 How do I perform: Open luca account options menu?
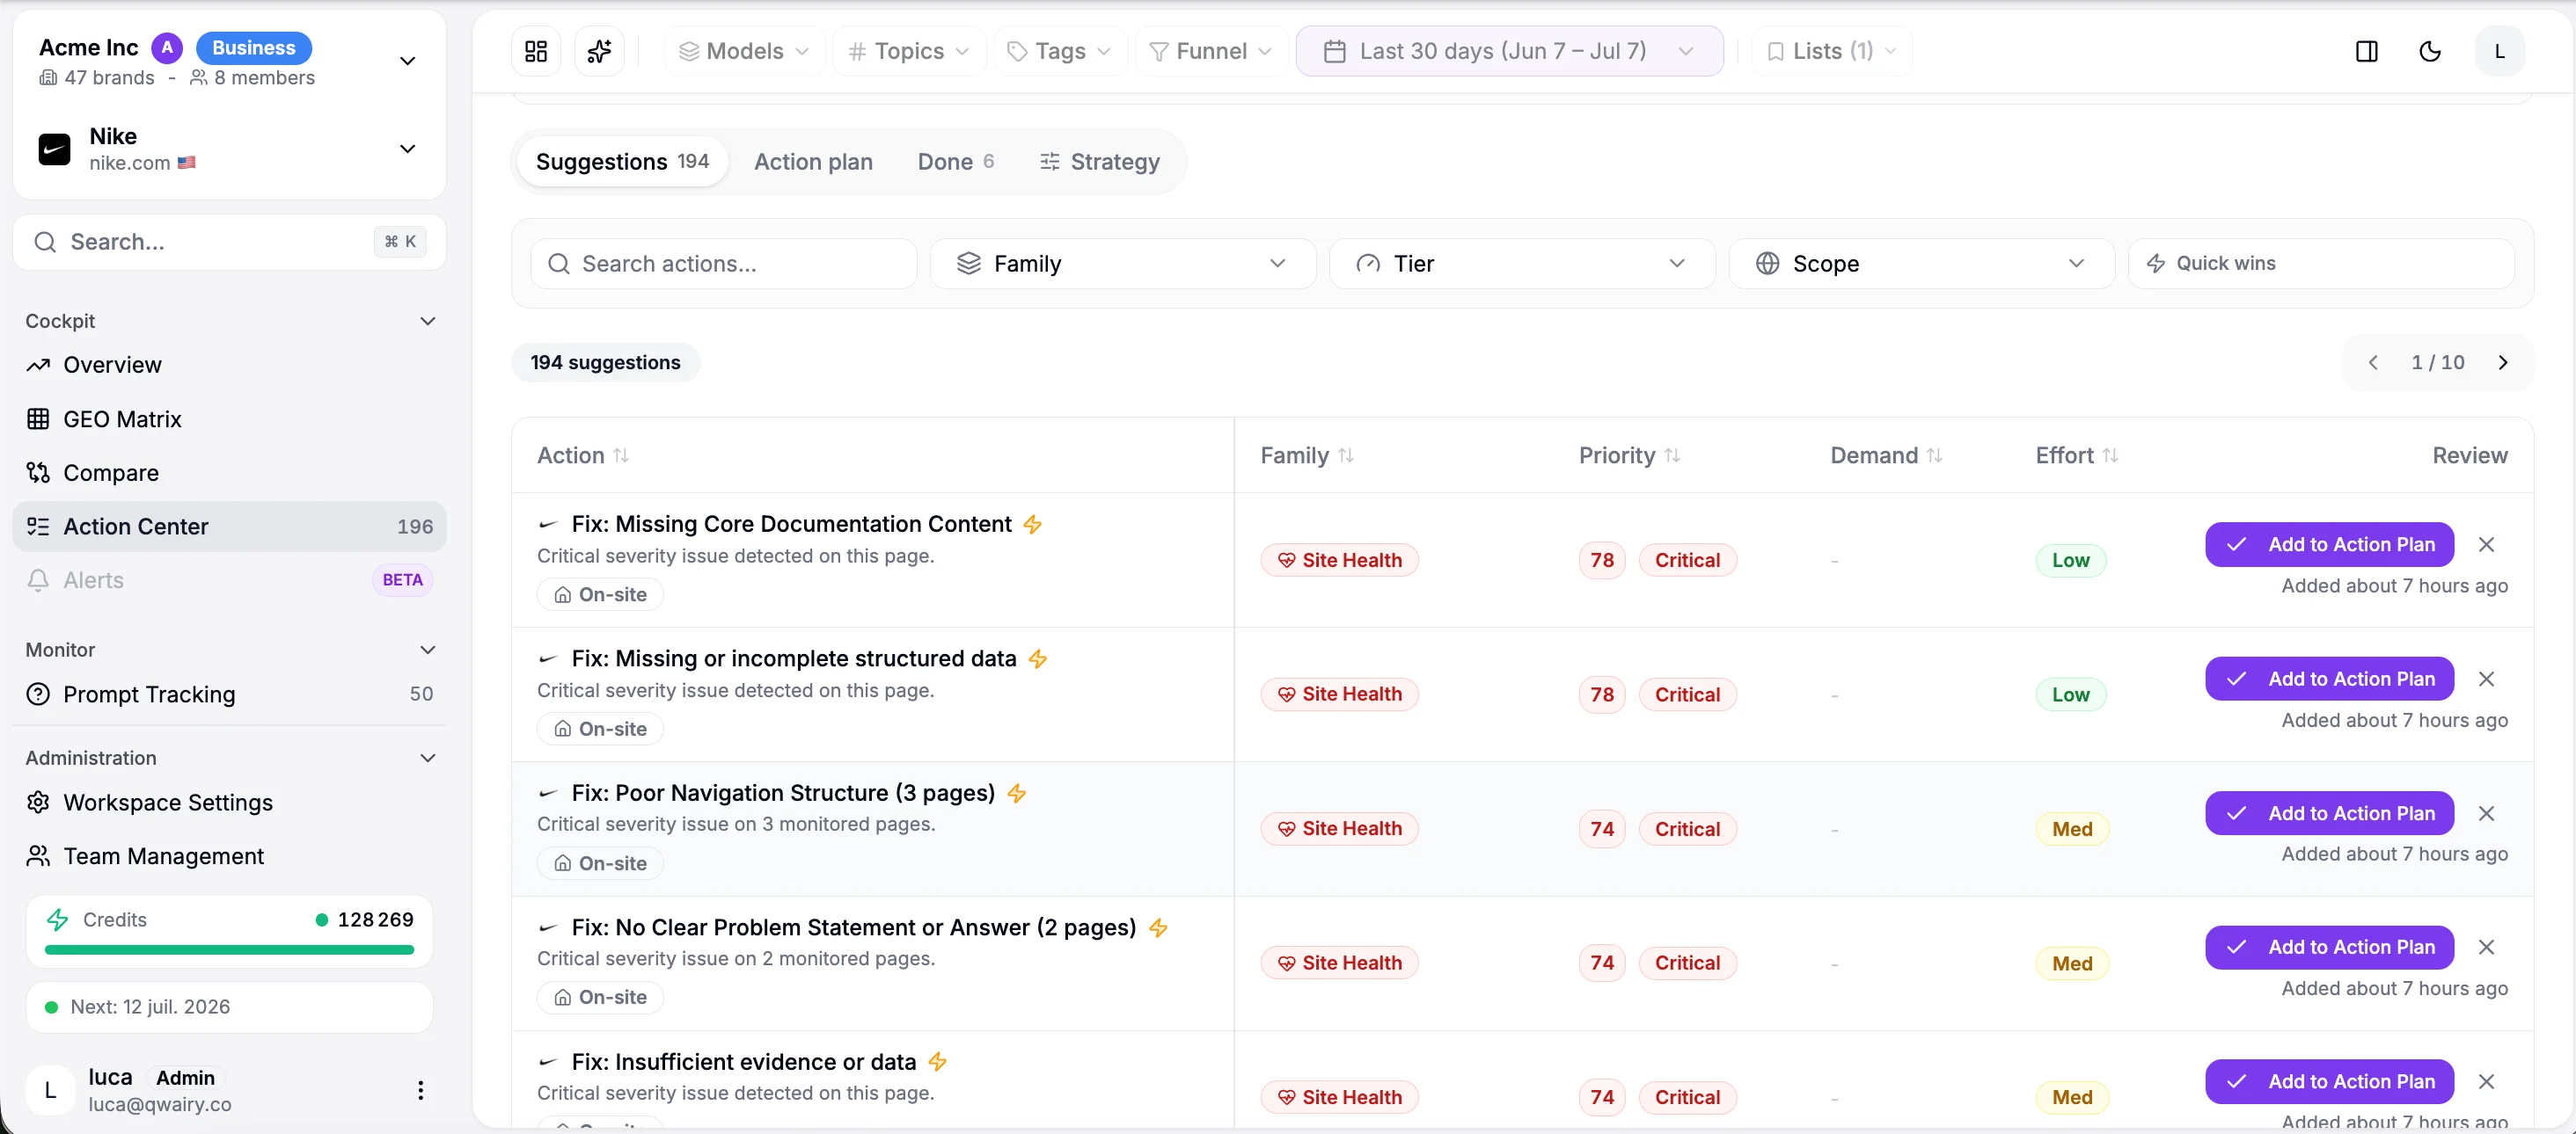point(420,1089)
